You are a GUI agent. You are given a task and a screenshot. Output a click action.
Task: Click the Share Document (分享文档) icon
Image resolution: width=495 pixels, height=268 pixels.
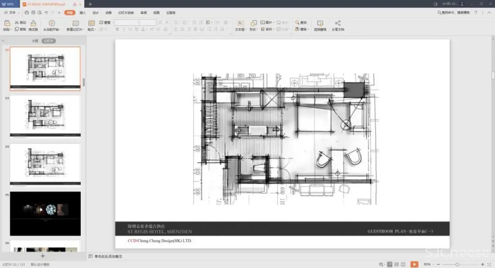(338, 23)
